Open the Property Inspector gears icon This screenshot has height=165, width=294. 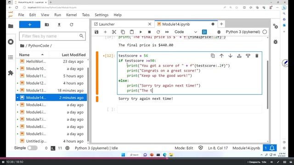pyautogui.click(x=276, y=26)
